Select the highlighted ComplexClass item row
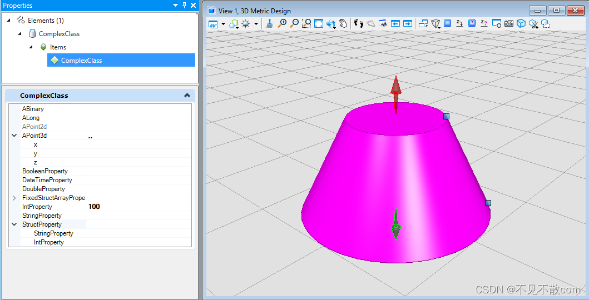This screenshot has height=300, width=589. 121,60
